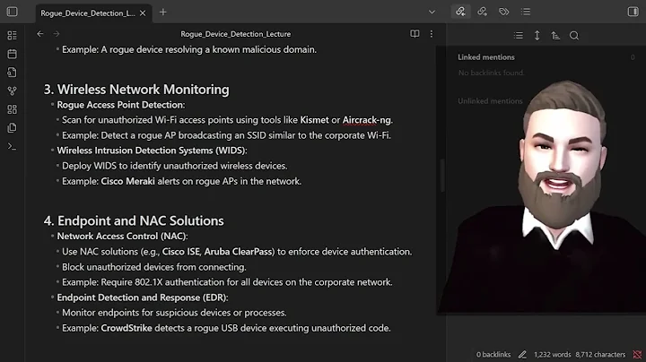Click the misspelled word Aircrack-ng
This screenshot has height=362, width=646.
click(367, 120)
